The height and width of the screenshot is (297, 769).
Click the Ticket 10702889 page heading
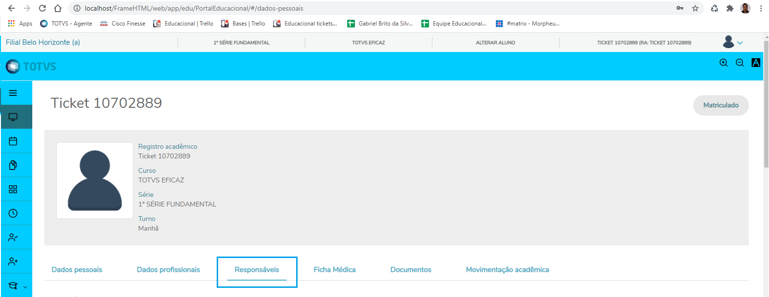pos(106,103)
